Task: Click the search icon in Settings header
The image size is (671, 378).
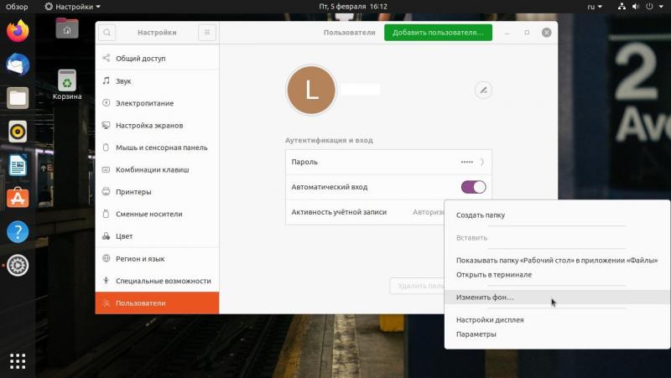Action: tap(107, 33)
